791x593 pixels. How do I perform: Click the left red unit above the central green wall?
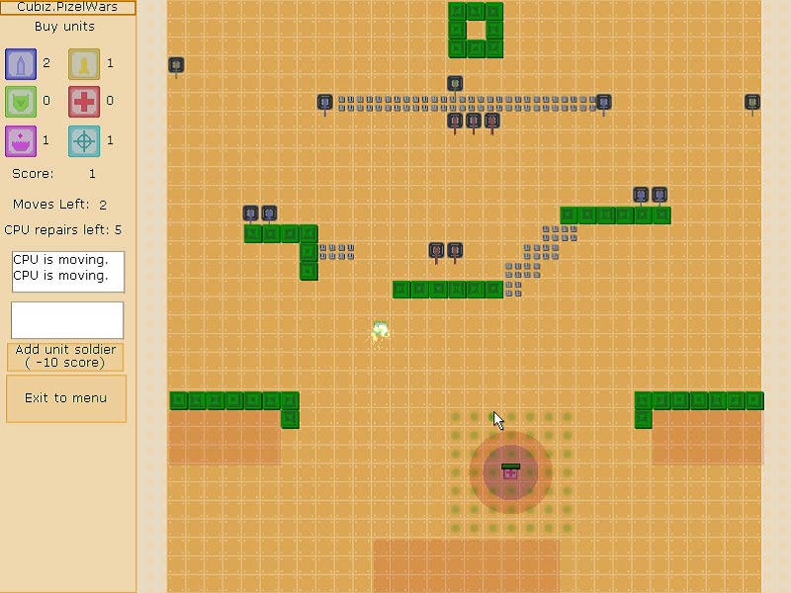pyautogui.click(x=436, y=251)
